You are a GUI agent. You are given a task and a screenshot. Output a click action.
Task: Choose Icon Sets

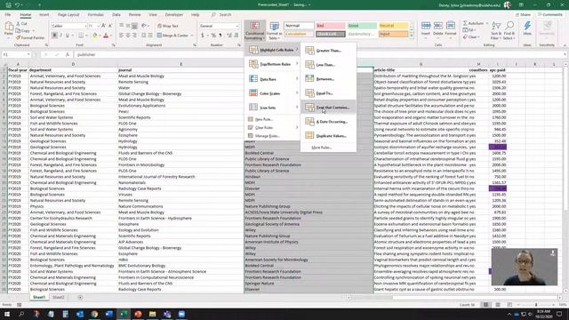(273, 108)
